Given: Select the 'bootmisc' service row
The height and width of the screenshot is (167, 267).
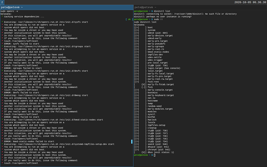Looking at the screenshot, I should pos(146,93).
